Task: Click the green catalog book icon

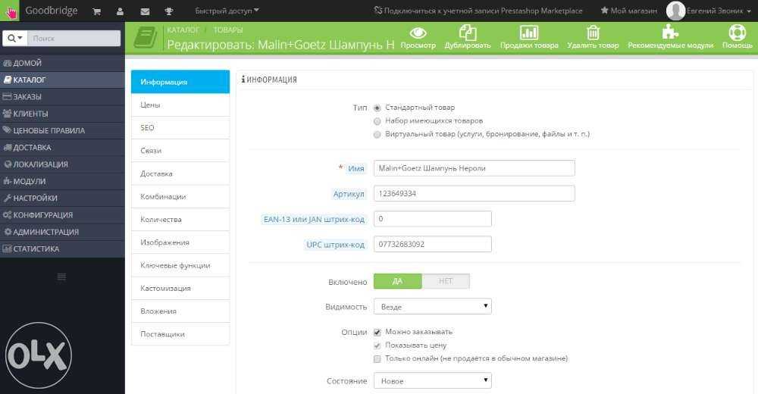Action: (x=145, y=38)
